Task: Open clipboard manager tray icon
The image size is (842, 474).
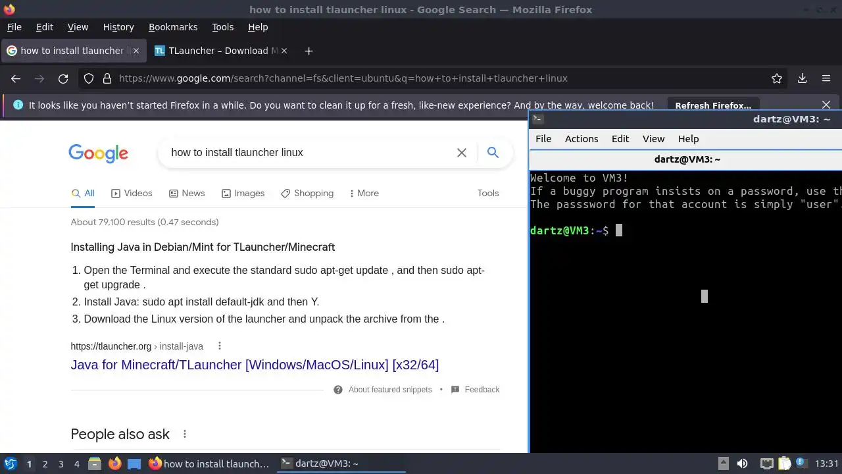Action: click(x=784, y=463)
